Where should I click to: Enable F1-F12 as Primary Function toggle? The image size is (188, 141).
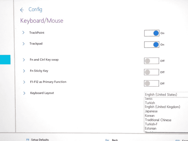(x=152, y=83)
